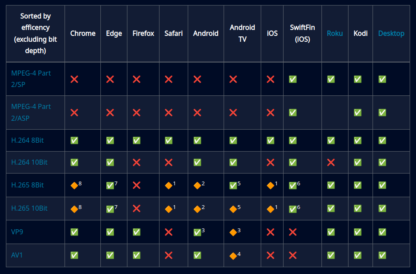Image resolution: width=416 pixels, height=274 pixels.
Task: Open the Roku column header link
Action: click(335, 33)
